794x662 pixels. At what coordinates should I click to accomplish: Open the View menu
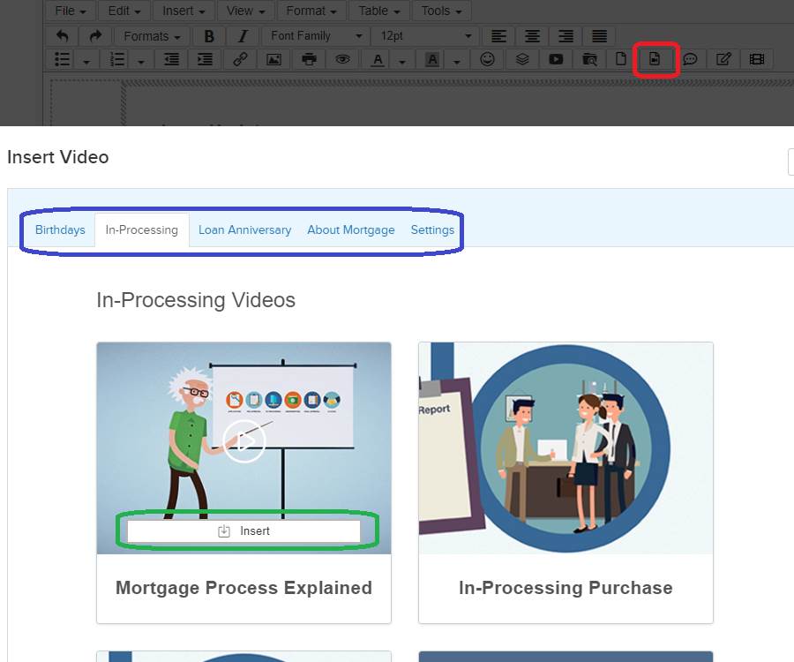point(246,10)
